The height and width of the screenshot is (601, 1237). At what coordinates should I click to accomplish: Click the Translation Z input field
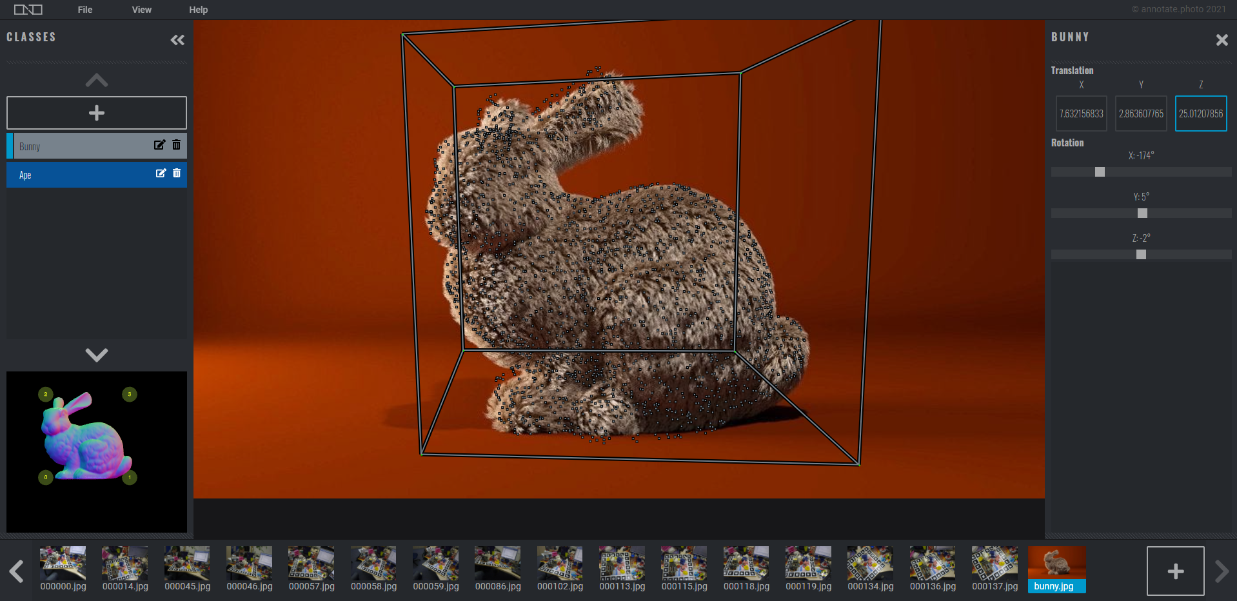coord(1201,113)
